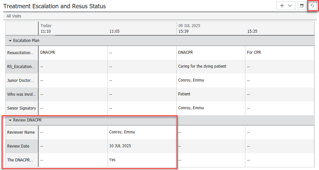Click the refresh icon in header
Viewport: 319px width, 170px height.
(x=312, y=6)
